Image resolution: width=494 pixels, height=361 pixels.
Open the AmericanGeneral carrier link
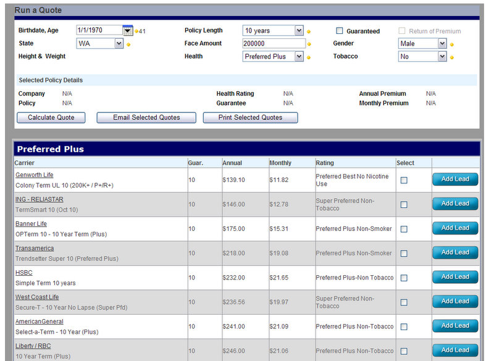pyautogui.click(x=40, y=322)
